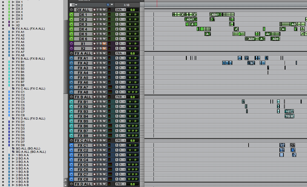Open output window icon for DX 6
The width and height of the screenshot is (307, 187).
(124, 39)
